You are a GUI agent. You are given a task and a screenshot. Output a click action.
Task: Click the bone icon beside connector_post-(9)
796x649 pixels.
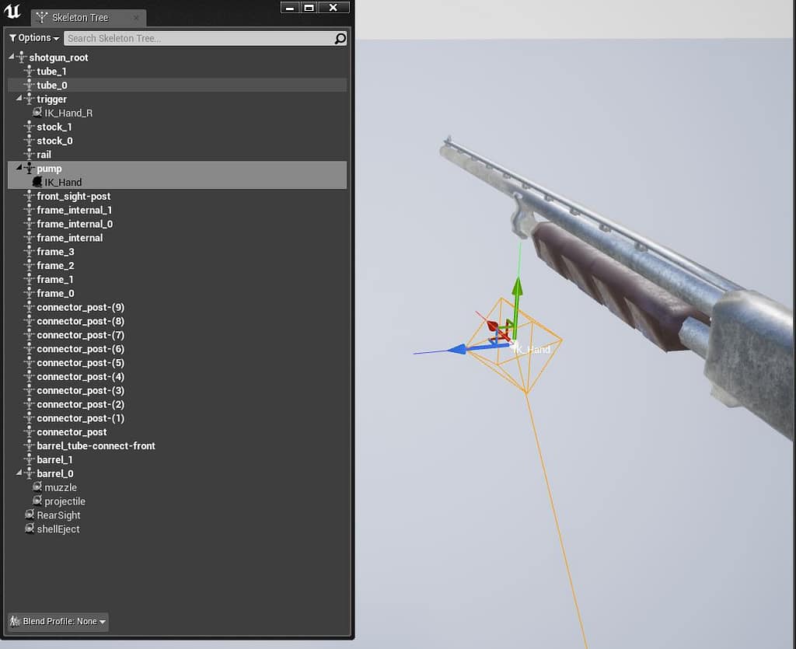pos(30,307)
